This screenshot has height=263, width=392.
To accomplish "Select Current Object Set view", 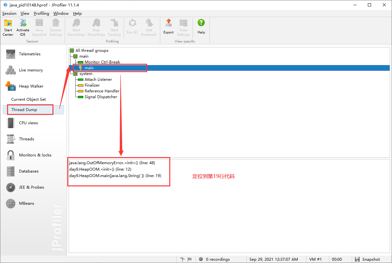I will pyautogui.click(x=29, y=99).
